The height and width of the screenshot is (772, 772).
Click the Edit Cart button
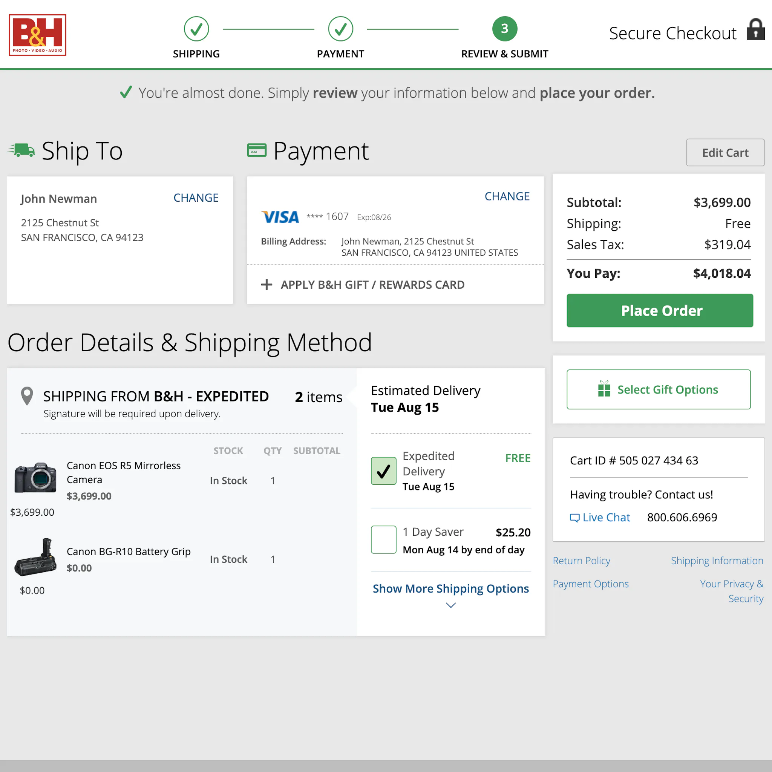point(725,153)
